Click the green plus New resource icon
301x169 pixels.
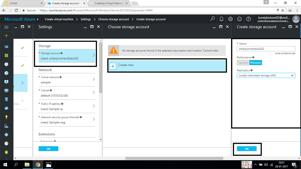6,36
